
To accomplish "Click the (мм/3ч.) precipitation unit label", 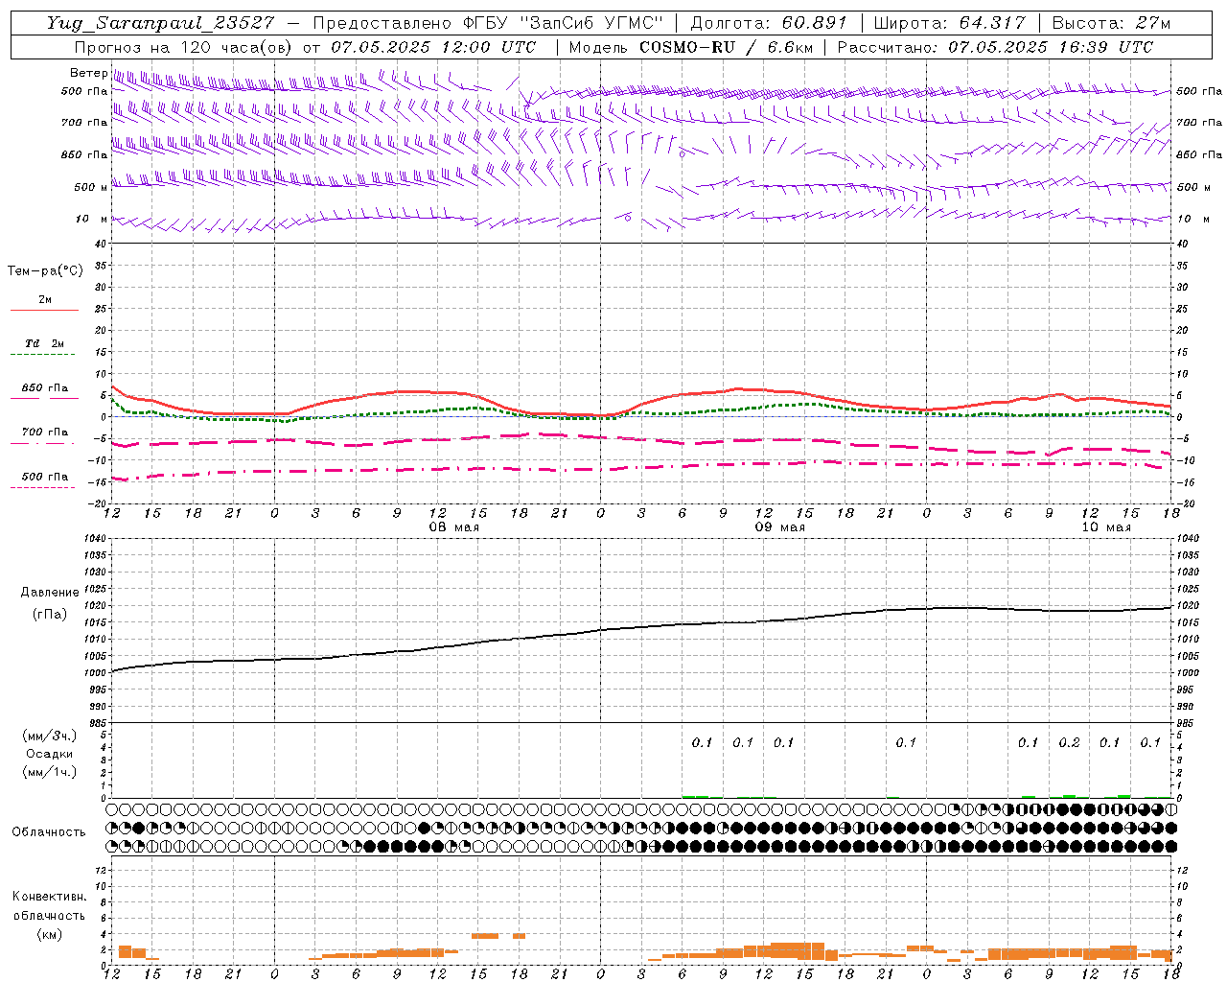I will click(x=50, y=736).
